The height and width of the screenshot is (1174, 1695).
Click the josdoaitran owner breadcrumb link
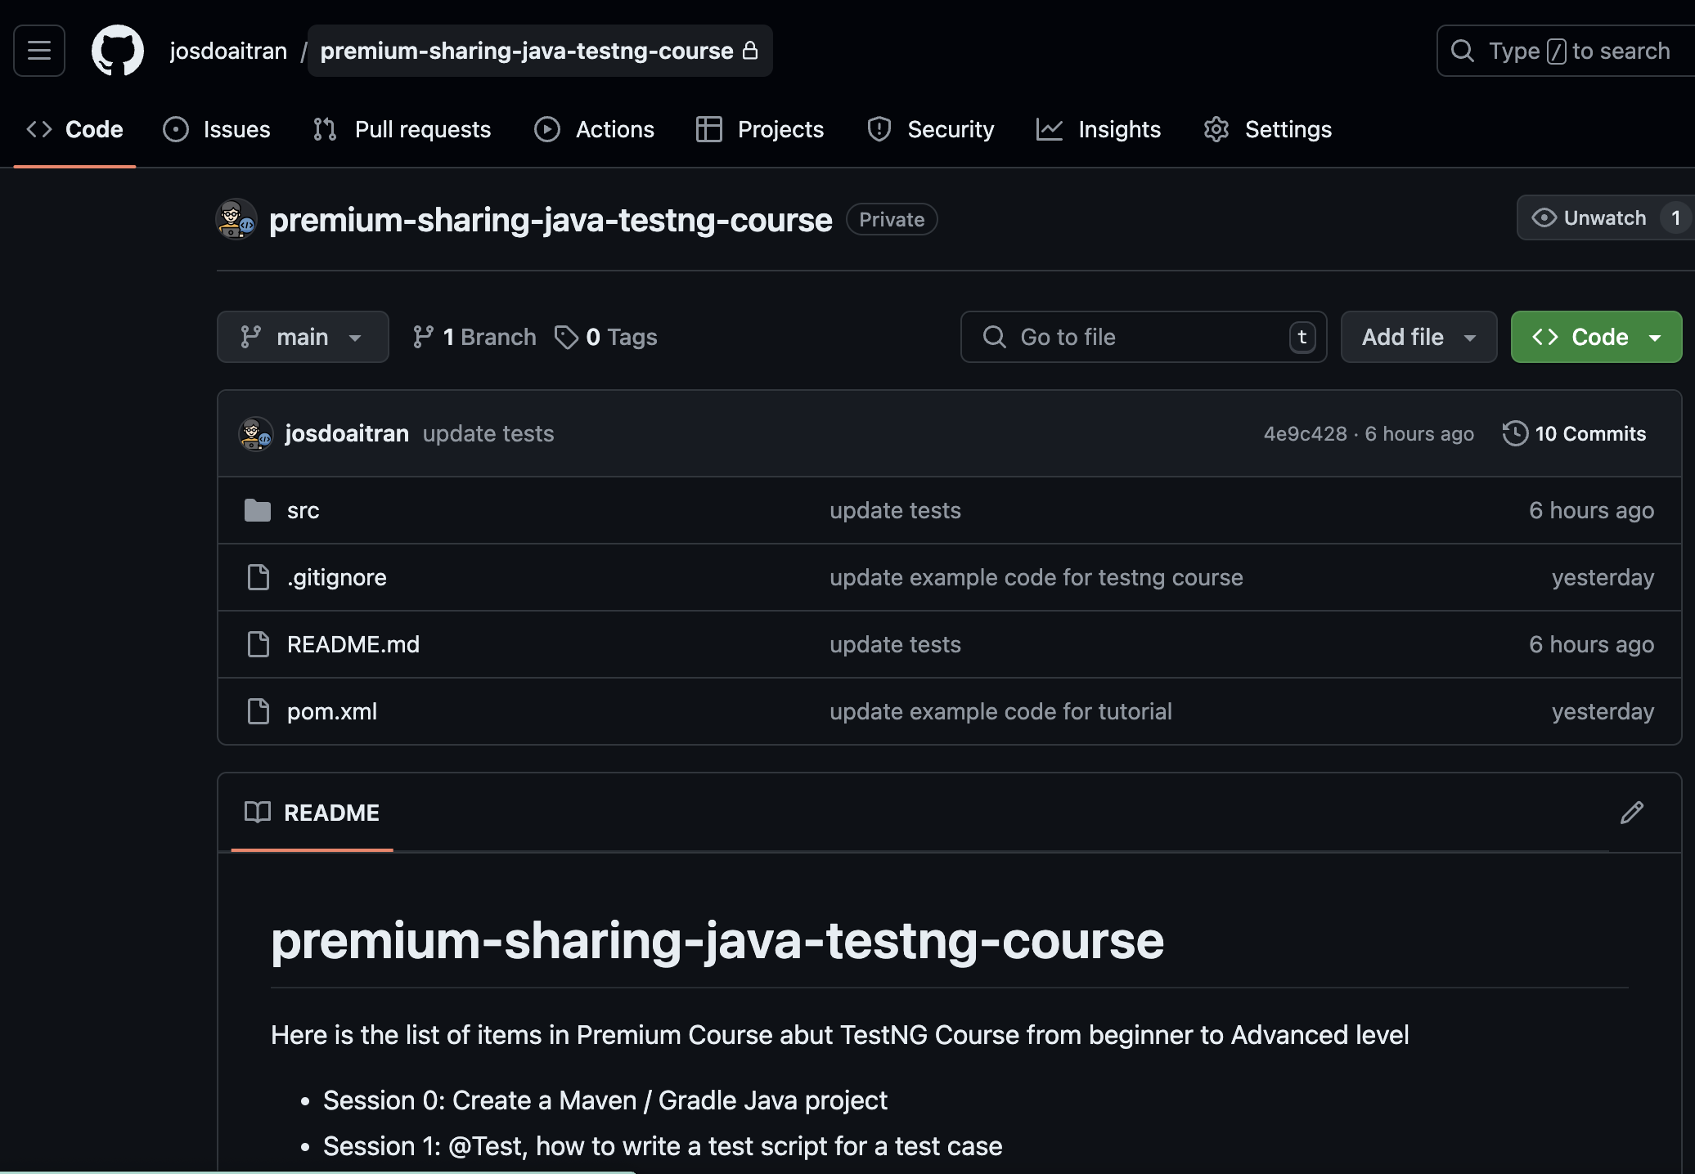(228, 51)
